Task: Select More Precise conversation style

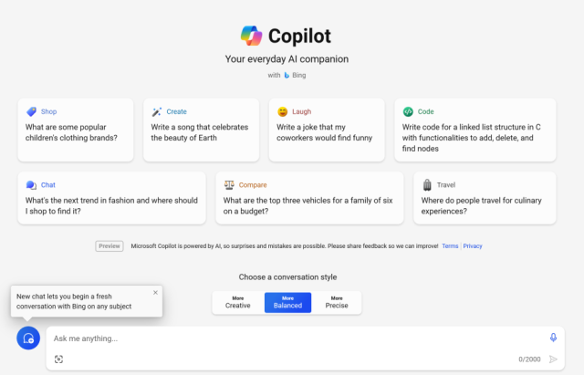Action: [337, 302]
